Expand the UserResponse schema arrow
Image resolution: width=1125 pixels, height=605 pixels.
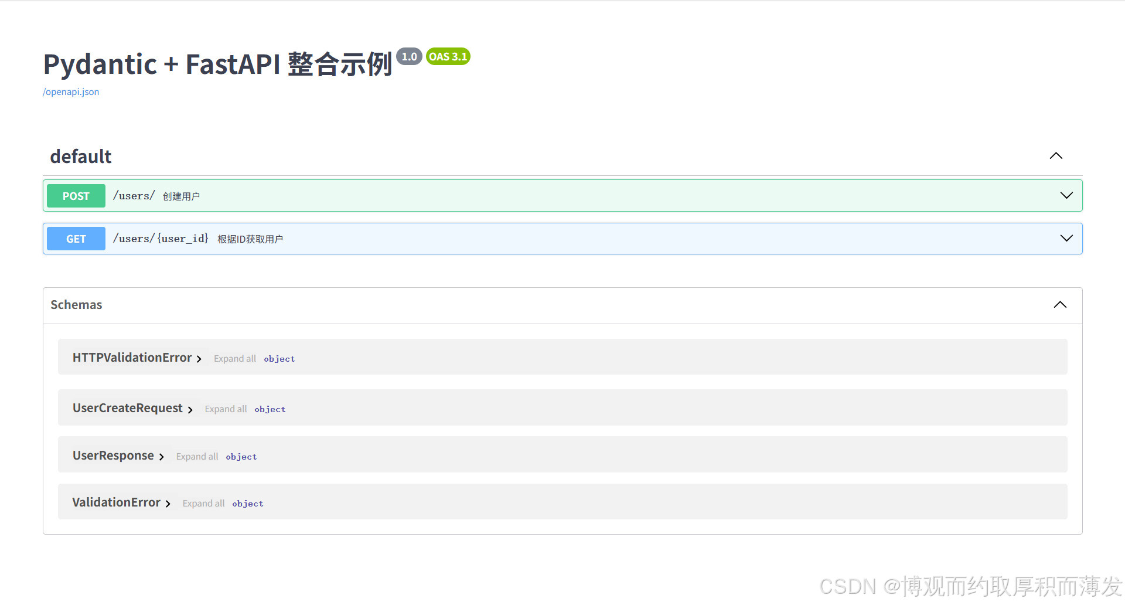pos(161,457)
